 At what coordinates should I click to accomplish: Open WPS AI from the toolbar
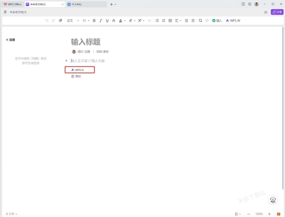(x=233, y=20)
